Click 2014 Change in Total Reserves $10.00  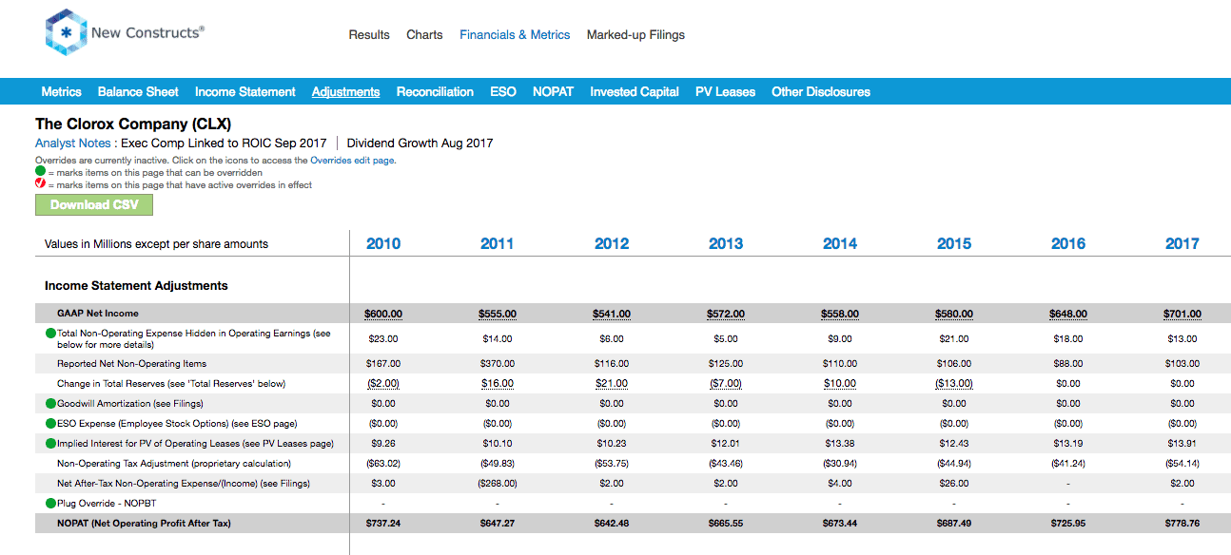click(x=840, y=384)
